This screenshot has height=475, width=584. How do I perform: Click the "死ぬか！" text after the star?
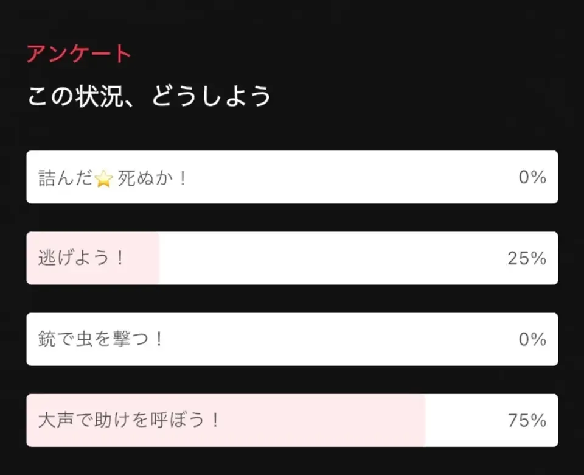151,178
